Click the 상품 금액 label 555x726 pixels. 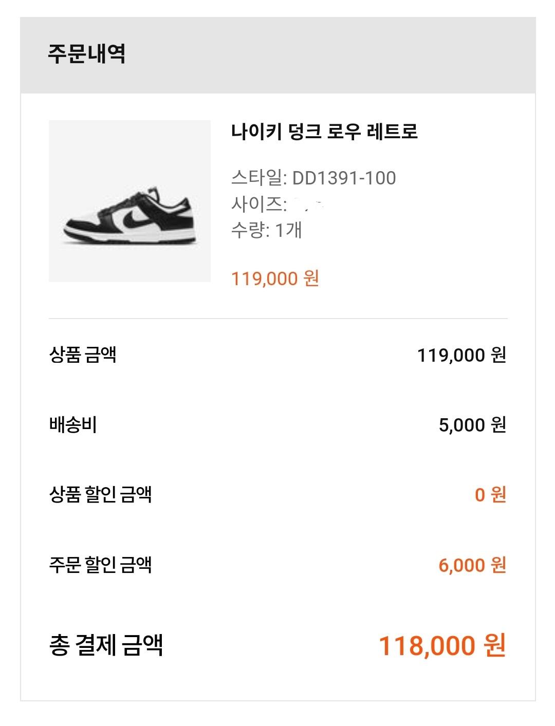83,355
